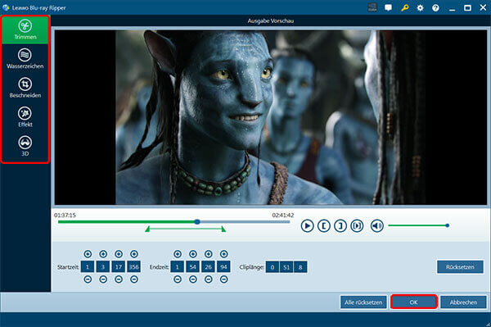Click Endzeit milliseconds field showing 94
491x327 pixels.
(223, 267)
